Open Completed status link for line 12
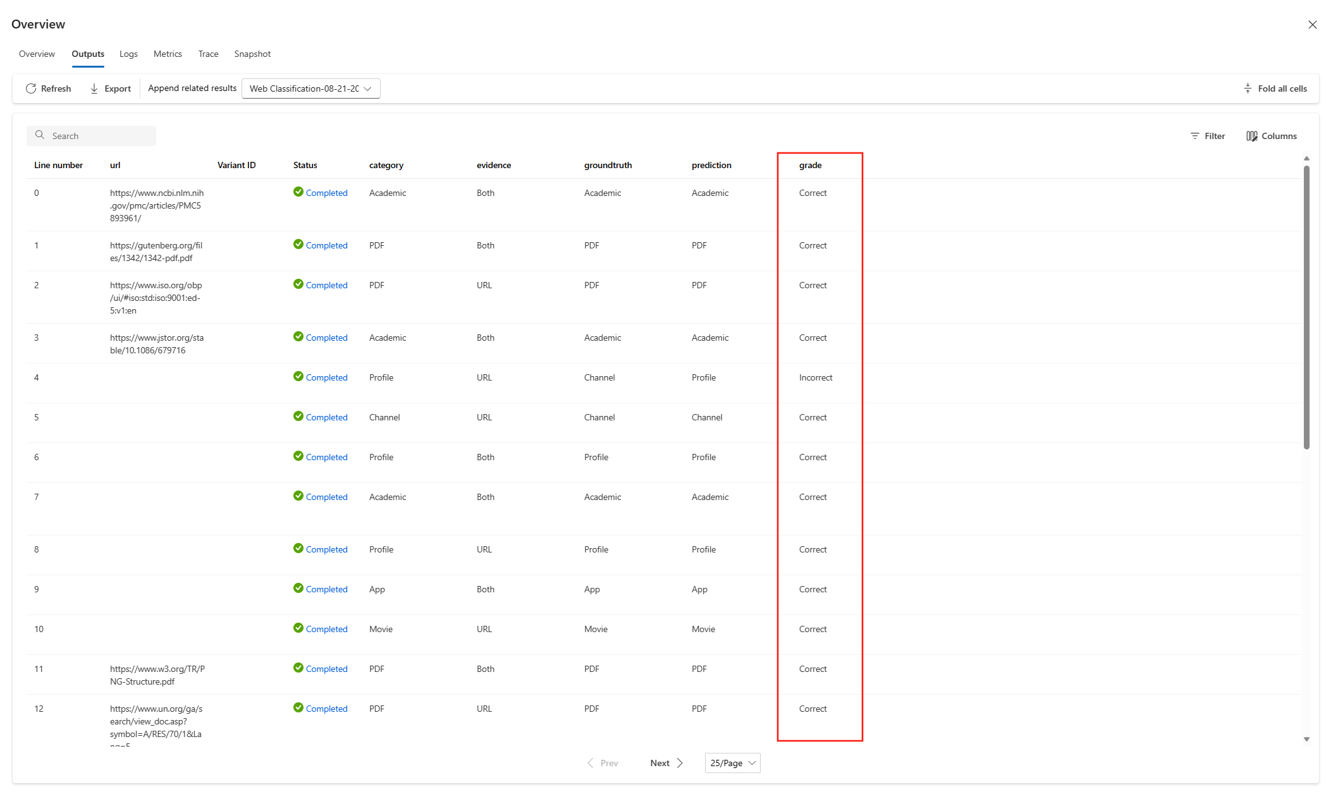The image size is (1326, 799). pyautogui.click(x=326, y=709)
